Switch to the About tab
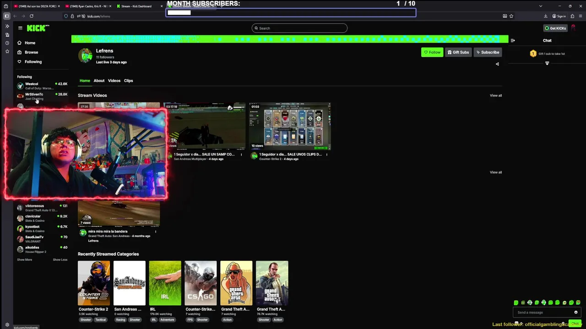The image size is (586, 329). point(99,80)
